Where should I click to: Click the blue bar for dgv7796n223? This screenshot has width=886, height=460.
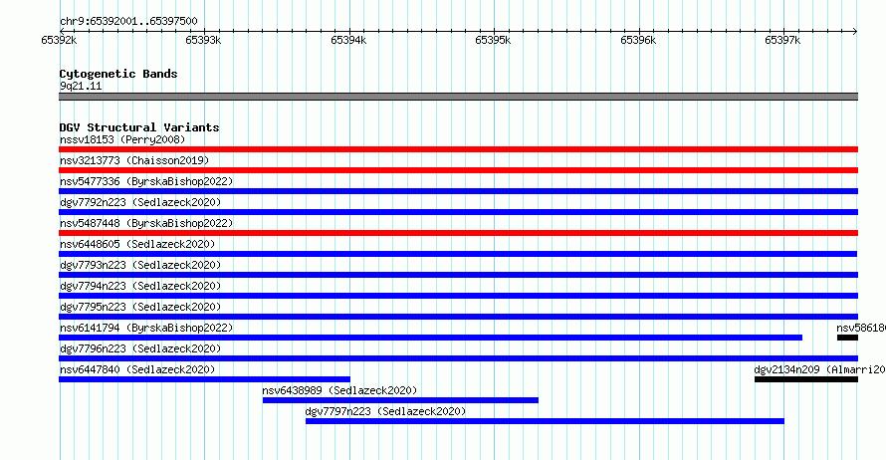458,358
